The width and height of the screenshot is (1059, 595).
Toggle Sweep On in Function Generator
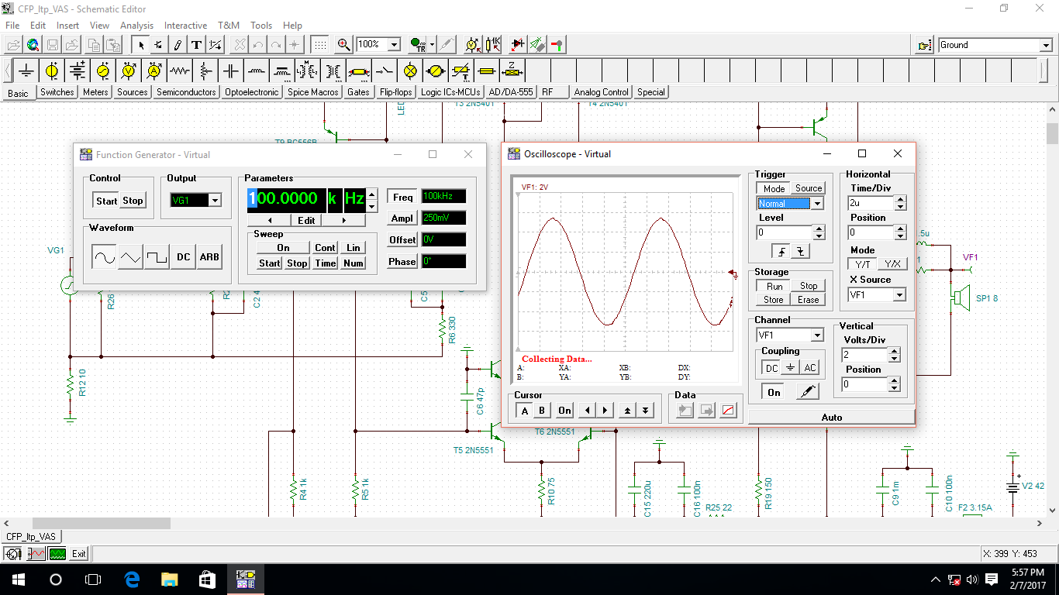coord(284,248)
